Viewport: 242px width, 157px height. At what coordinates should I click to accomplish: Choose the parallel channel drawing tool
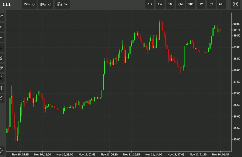tap(2, 88)
